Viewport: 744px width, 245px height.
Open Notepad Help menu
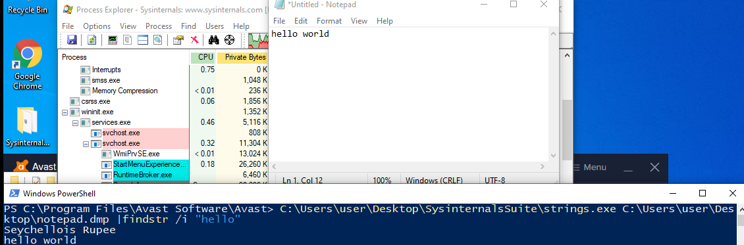[385, 21]
